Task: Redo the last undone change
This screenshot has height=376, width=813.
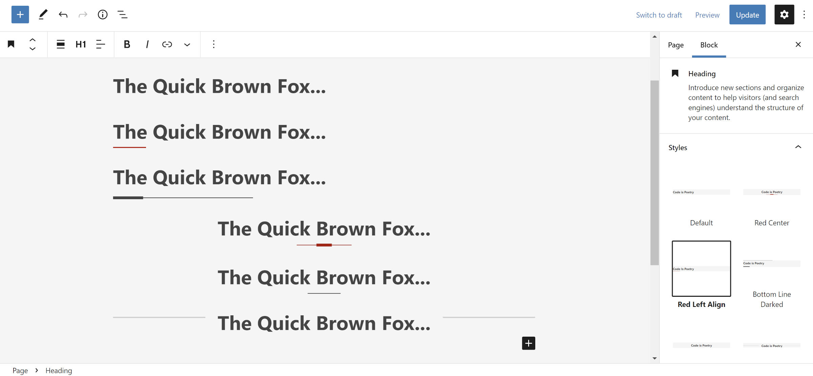Action: click(83, 15)
